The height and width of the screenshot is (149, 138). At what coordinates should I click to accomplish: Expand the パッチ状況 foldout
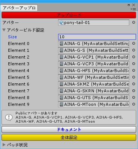[x=4, y=145]
